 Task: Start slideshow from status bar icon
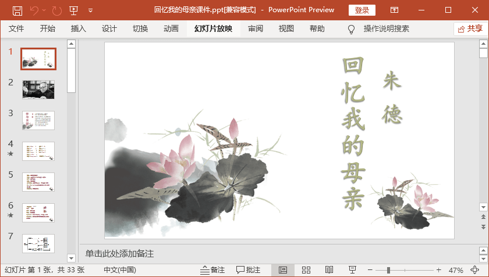(352, 270)
